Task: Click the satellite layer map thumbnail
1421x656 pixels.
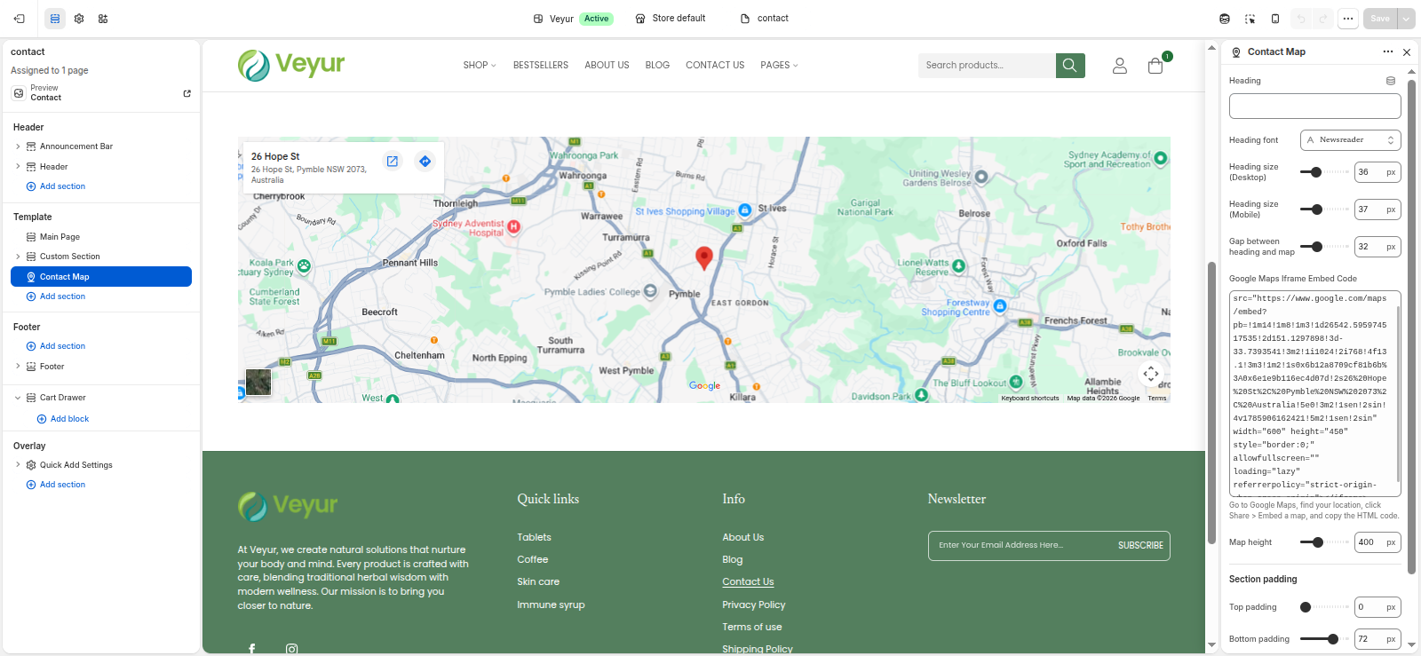Action: pos(258,383)
